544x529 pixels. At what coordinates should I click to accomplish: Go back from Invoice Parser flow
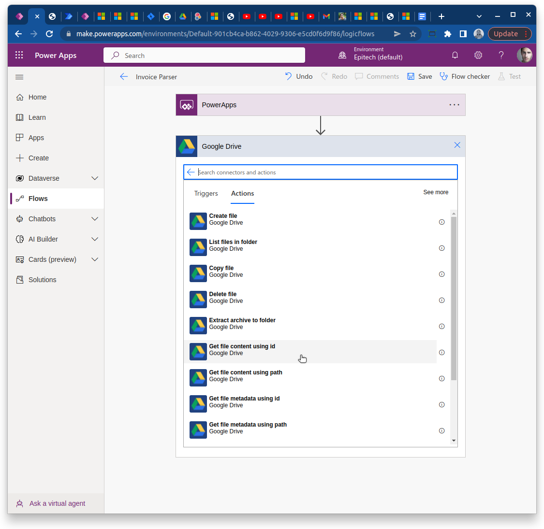[x=124, y=77]
